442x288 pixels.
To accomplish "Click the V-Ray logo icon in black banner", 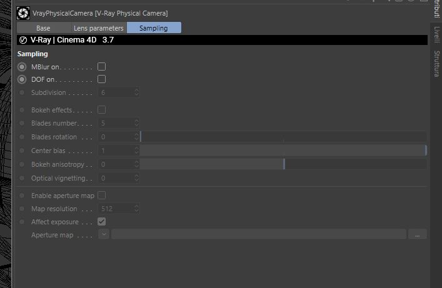I will 23,40.
